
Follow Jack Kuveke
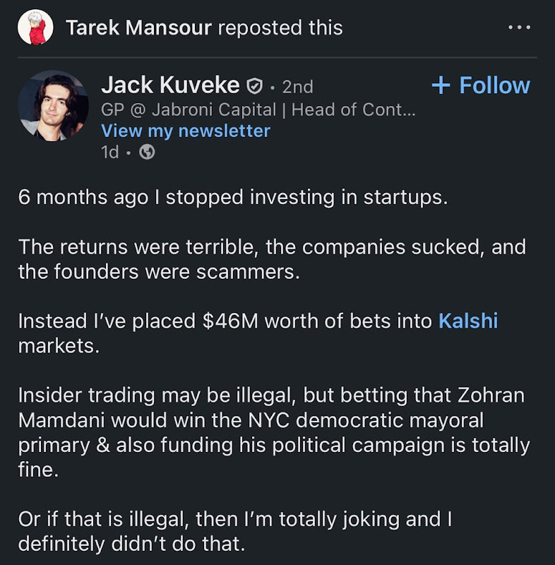pos(480,85)
